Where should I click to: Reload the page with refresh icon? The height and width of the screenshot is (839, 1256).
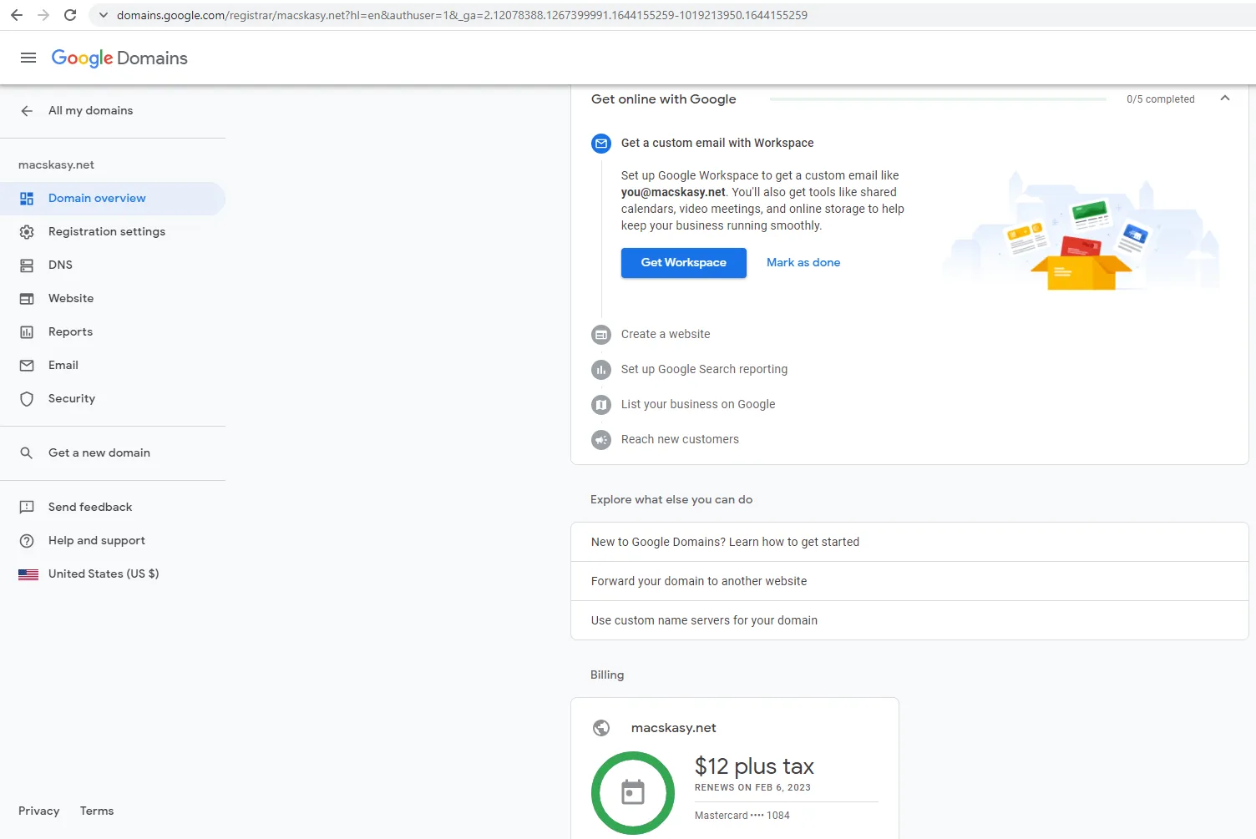[70, 15]
